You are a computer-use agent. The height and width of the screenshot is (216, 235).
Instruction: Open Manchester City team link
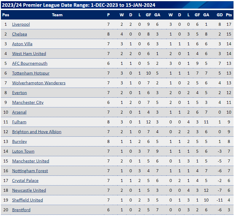(x=28, y=103)
